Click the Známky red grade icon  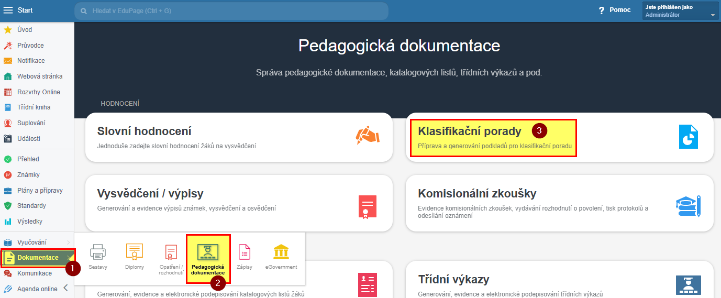8,175
